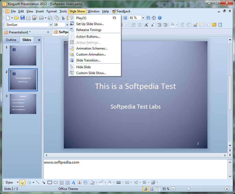Insert WordArt with the blue A icon
Viewport: 235px width, 194px height.
74,182
